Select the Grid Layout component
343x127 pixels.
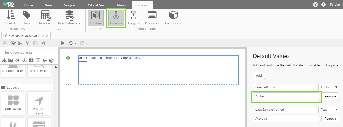pos(13,104)
